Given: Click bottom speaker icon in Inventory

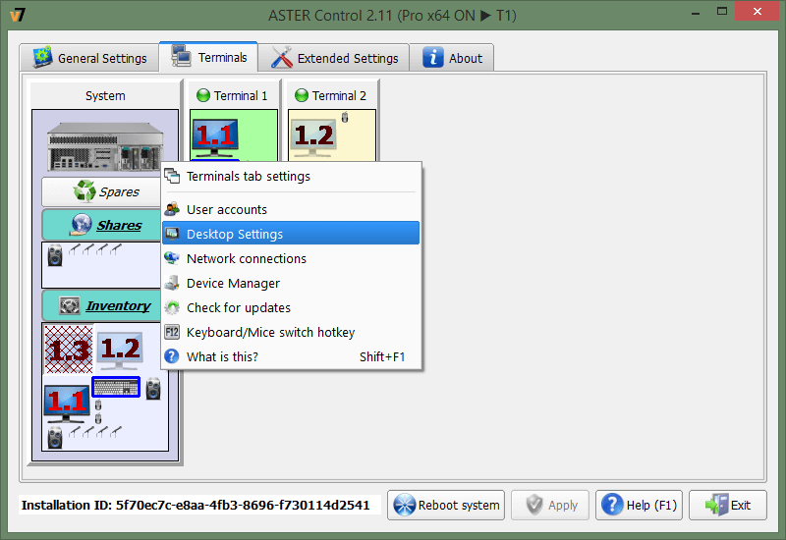Looking at the screenshot, I should [x=55, y=437].
